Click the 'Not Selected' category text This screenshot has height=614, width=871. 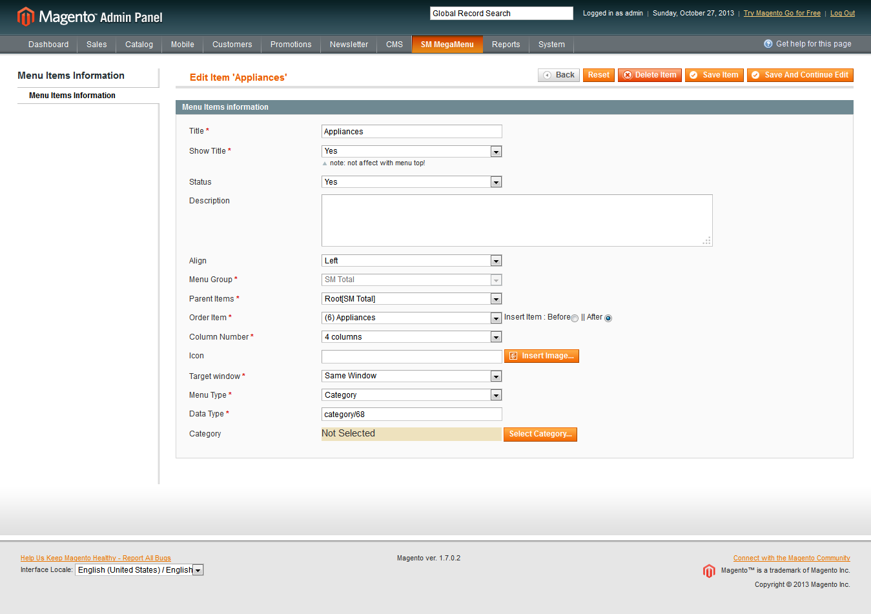click(349, 434)
